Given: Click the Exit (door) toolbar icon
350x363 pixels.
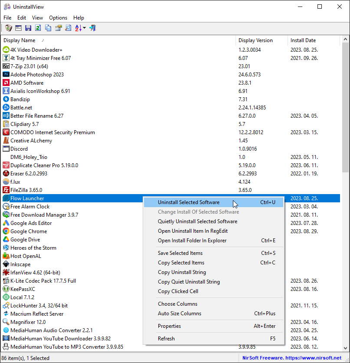Looking at the screenshot, I should click(93, 28).
